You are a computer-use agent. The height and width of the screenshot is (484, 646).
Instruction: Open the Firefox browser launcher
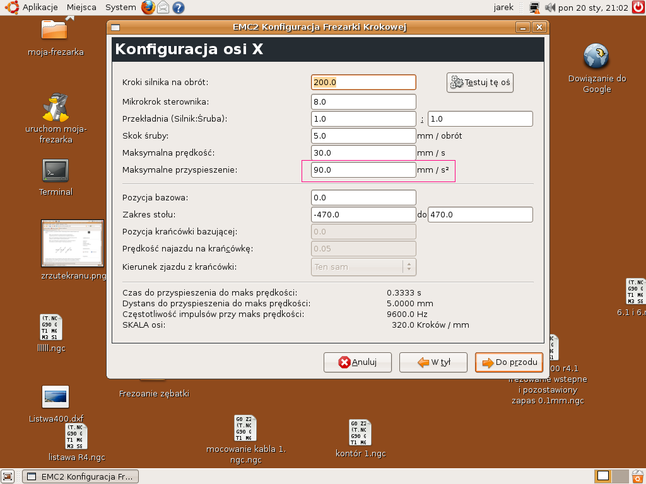[x=148, y=8]
